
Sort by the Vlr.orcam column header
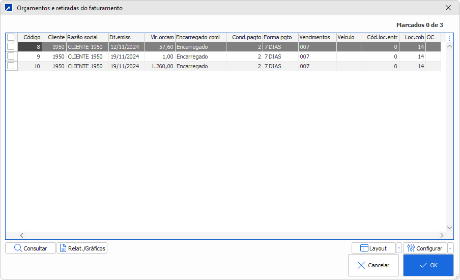coord(160,37)
